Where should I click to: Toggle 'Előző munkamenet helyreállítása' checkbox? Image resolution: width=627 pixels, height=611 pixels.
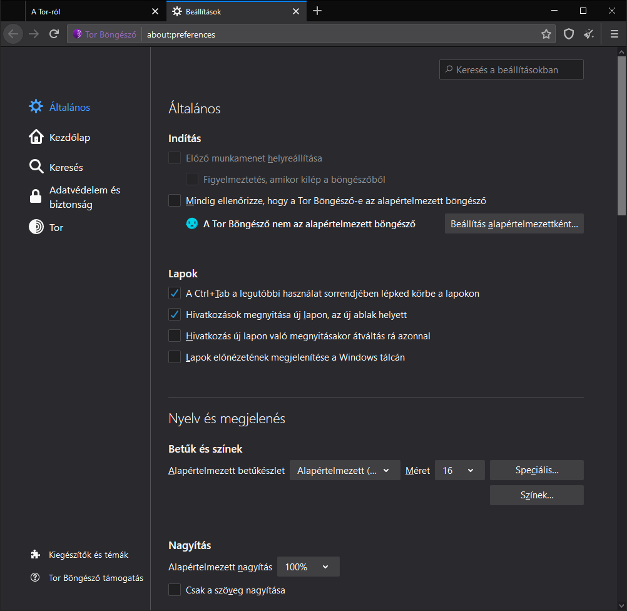pyautogui.click(x=175, y=158)
